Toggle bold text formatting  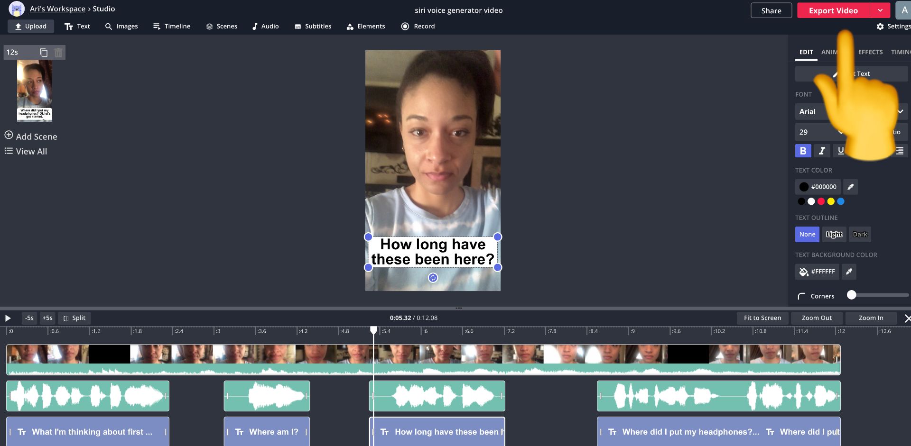pos(803,151)
